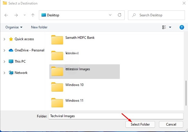The image size is (188, 132).
Task: Select This PC monitor icon
Action: pos(11,61)
